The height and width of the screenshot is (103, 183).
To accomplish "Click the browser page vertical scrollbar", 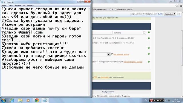I will pyautogui.click(x=182, y=48).
